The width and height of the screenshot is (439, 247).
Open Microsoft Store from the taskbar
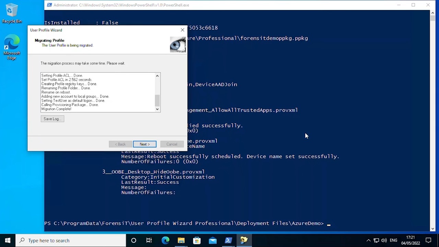197,240
